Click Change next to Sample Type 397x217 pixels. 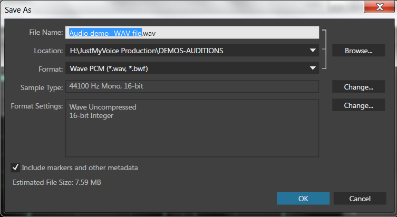coord(359,86)
